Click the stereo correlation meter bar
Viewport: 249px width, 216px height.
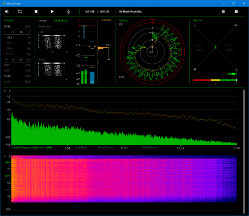click(215, 80)
